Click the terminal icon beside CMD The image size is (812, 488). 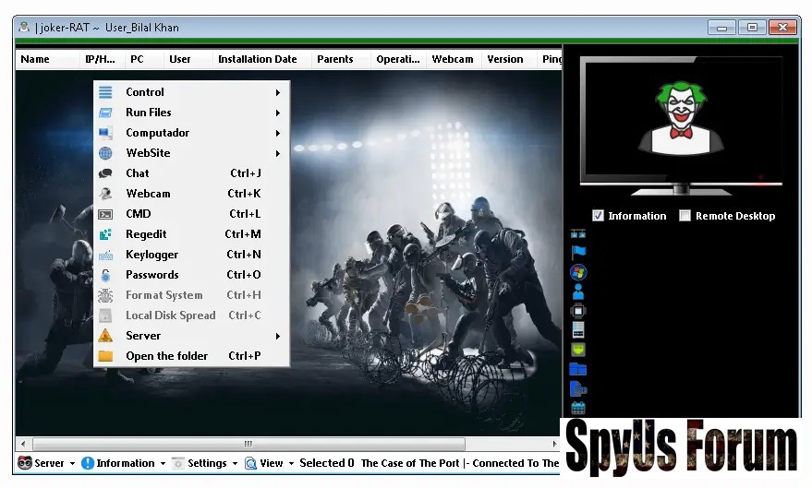[106, 214]
